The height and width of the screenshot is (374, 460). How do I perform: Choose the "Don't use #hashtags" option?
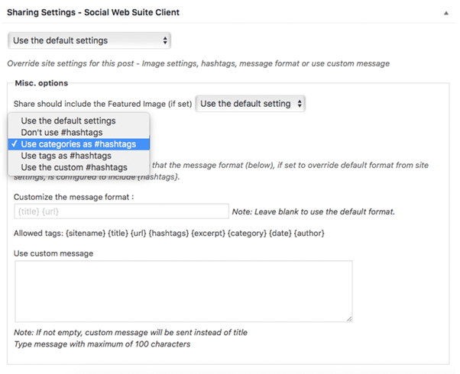tap(61, 132)
